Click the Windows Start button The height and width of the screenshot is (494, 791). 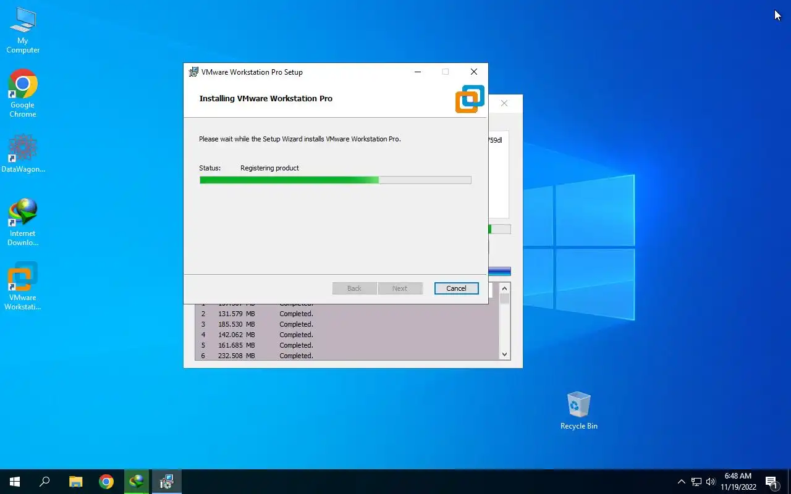tap(15, 482)
